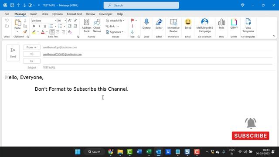Click View Templates

(x=248, y=26)
